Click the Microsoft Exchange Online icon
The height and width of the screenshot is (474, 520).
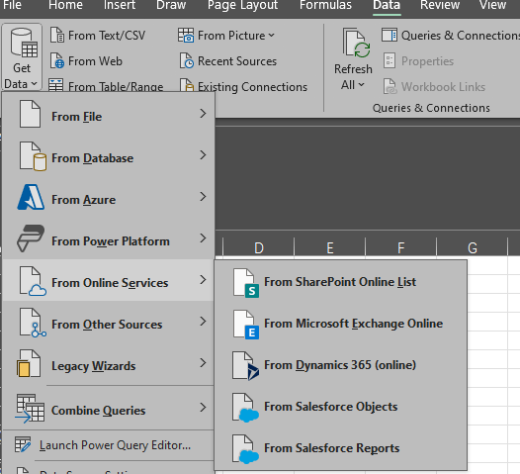point(245,325)
